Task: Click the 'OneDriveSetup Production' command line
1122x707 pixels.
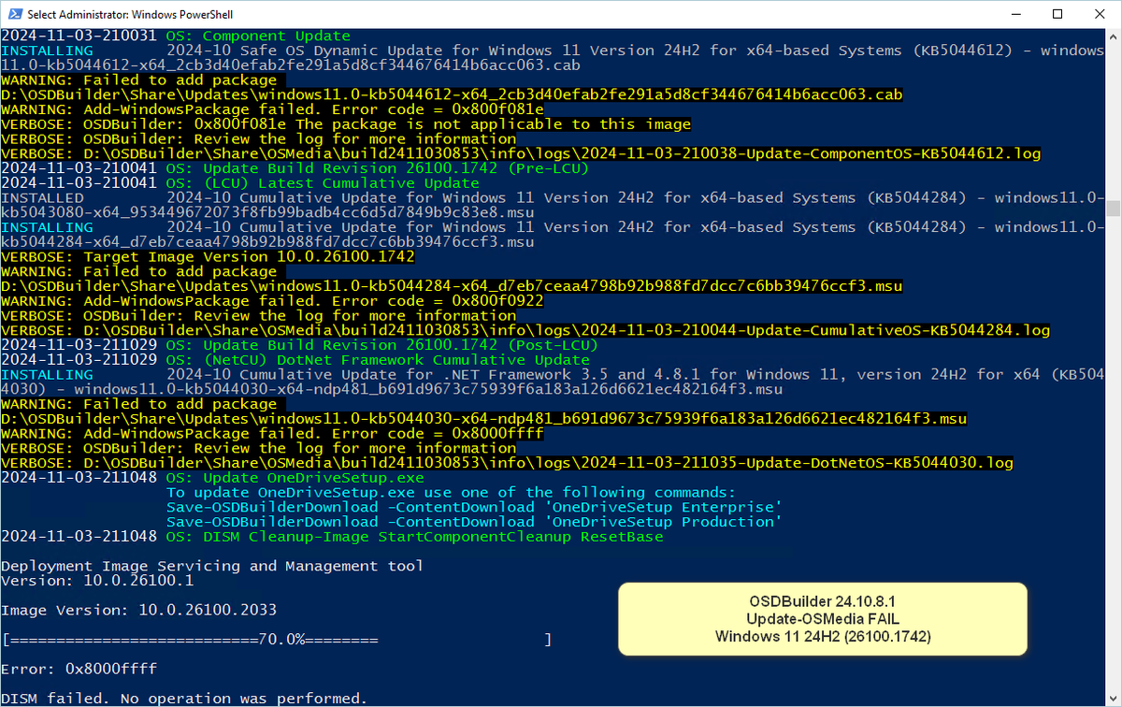Action: (474, 522)
